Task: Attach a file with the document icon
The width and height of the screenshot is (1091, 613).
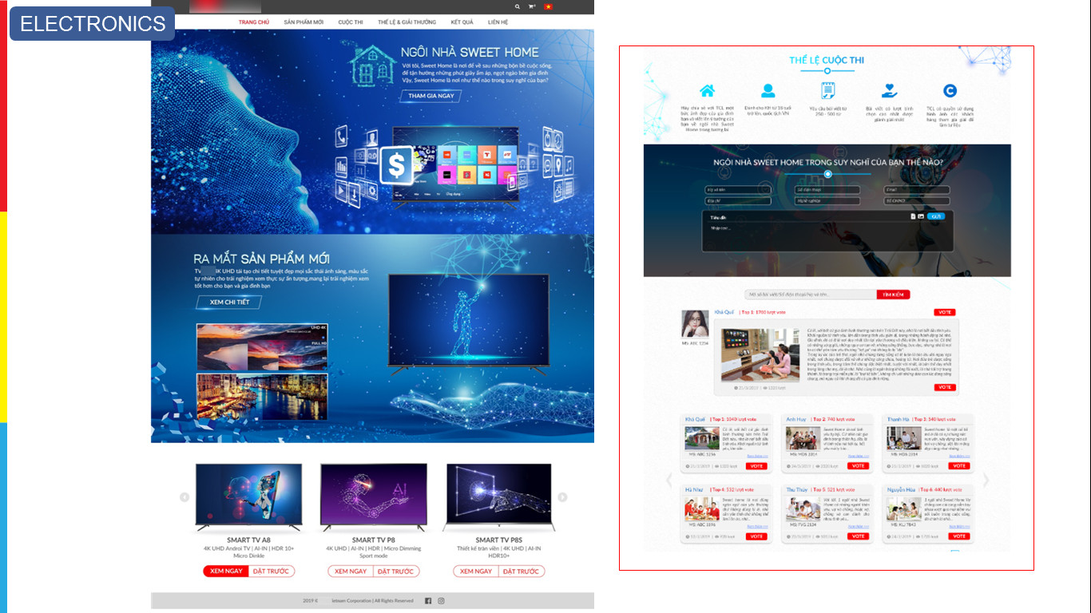Action: tap(913, 216)
